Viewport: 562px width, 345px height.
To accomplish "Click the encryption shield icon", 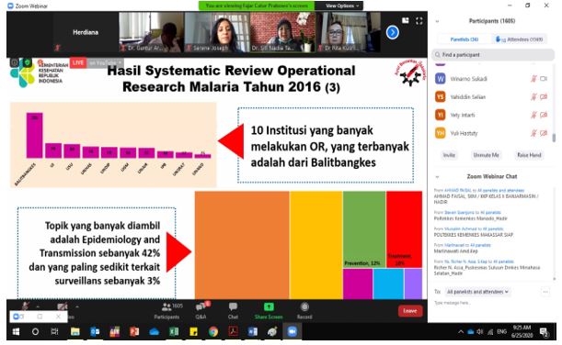I will (x=28, y=62).
